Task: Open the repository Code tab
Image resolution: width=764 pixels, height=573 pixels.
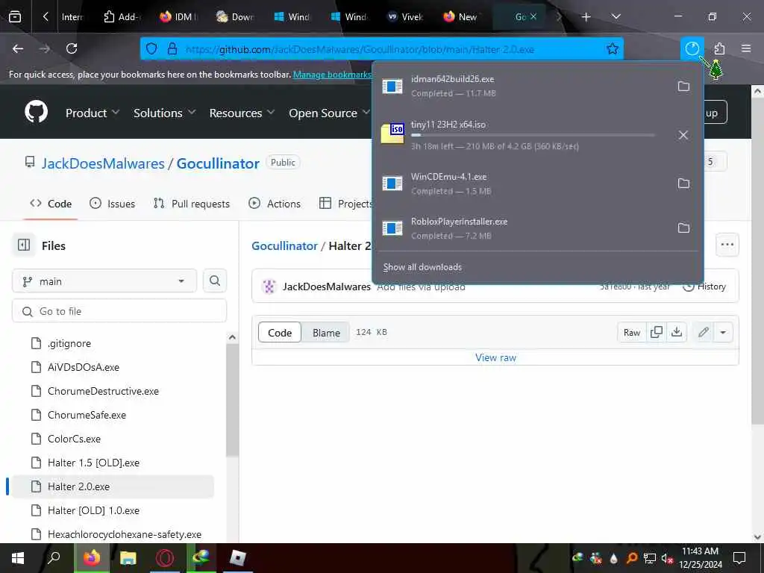Action: [51, 204]
